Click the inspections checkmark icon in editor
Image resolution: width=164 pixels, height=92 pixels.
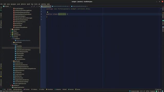click(161, 9)
